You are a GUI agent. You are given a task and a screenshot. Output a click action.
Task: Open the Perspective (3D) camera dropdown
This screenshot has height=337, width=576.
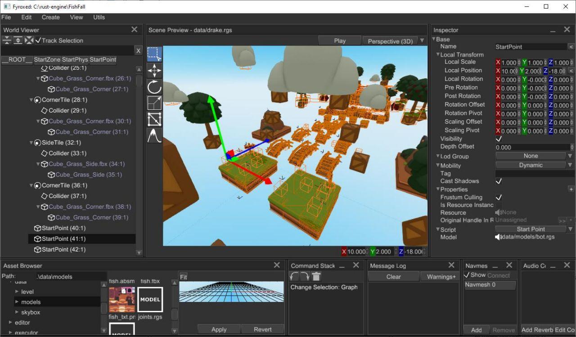click(x=422, y=40)
